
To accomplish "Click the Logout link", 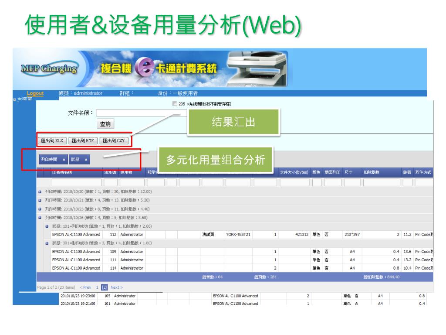I will (x=35, y=93).
